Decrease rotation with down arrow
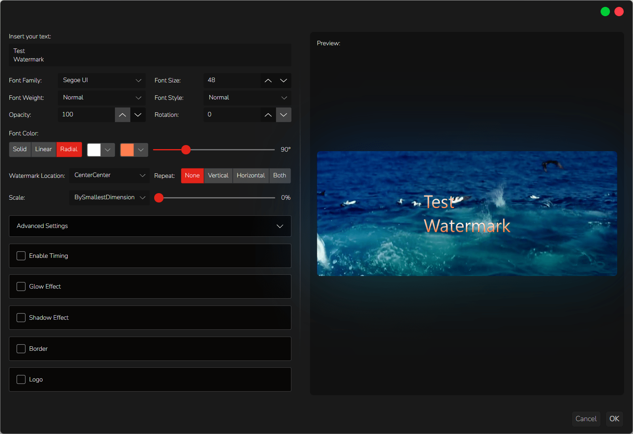Screen dimensions: 633x434 click(284, 115)
